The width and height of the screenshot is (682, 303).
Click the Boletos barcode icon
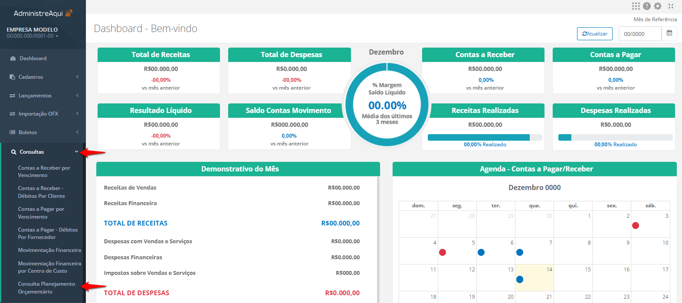[13, 132]
